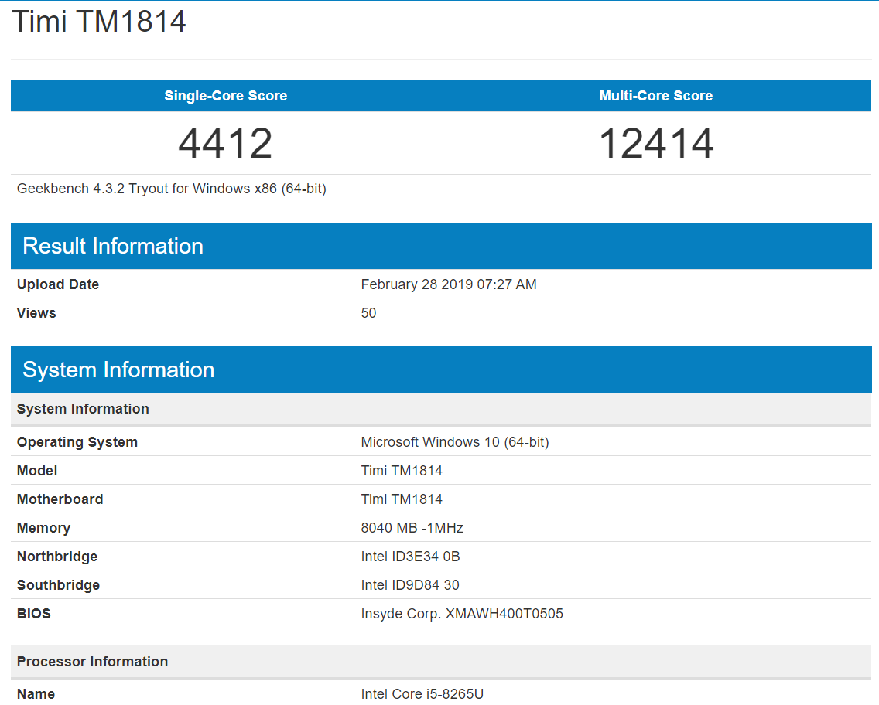Click the gray System Information table subheader

(83, 409)
